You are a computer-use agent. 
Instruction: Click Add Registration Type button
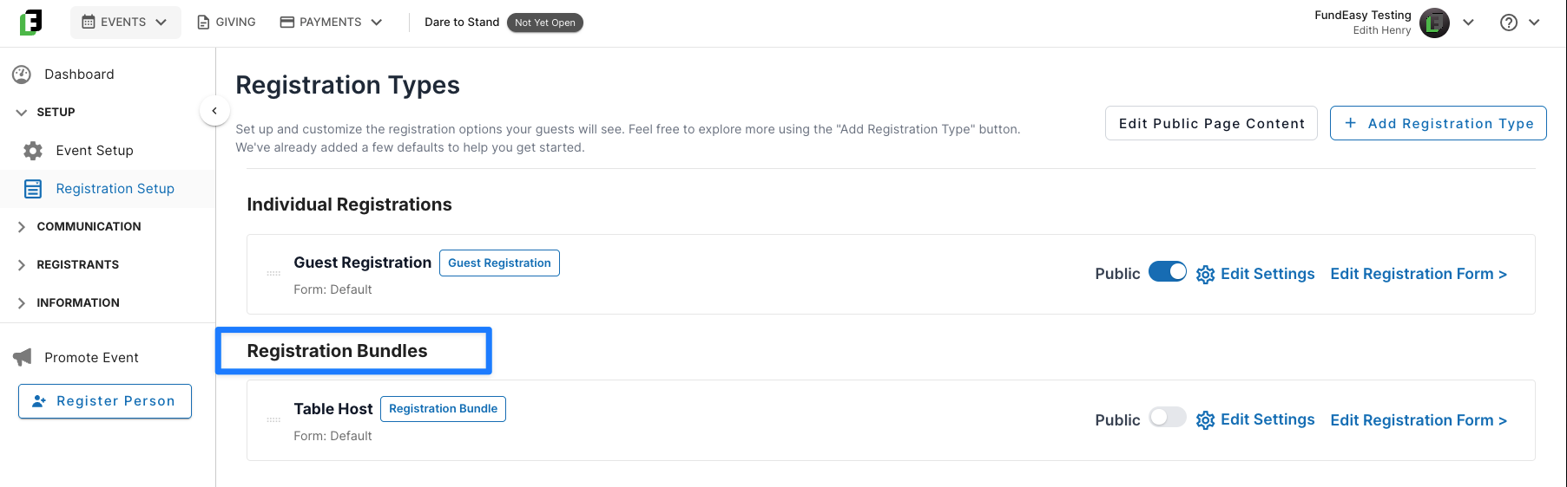point(1439,123)
